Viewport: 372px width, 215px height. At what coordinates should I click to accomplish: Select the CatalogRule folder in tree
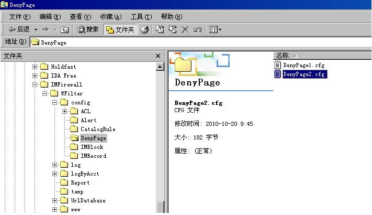pos(97,129)
